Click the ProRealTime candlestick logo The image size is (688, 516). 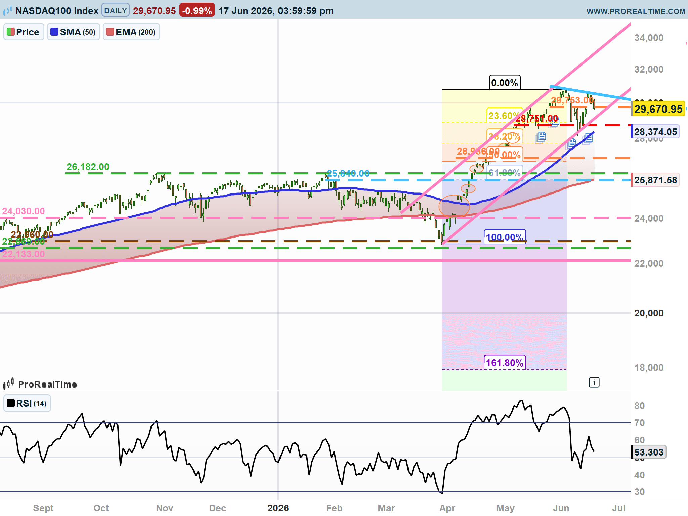click(x=8, y=383)
